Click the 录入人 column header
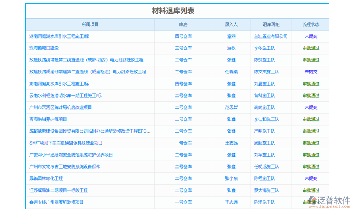This screenshot has width=354, height=212. coord(231,24)
